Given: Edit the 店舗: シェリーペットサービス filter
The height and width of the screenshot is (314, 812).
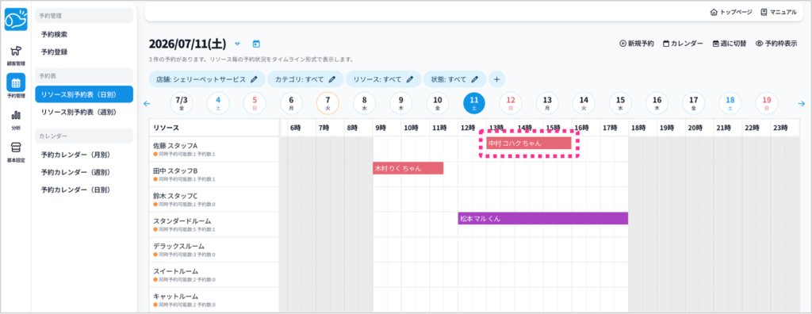Looking at the screenshot, I should pyautogui.click(x=207, y=79).
